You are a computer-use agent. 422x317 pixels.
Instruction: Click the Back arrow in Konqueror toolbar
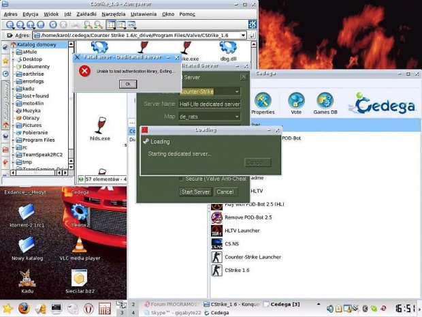tap(10, 25)
